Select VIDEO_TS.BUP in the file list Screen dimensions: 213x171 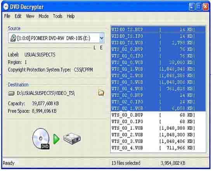click(x=158, y=29)
